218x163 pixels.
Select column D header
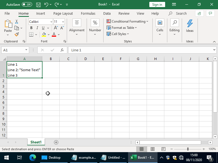pos(86,59)
